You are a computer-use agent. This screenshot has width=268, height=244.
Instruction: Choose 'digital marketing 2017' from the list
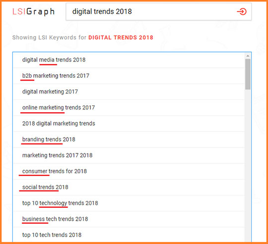pos(129,92)
